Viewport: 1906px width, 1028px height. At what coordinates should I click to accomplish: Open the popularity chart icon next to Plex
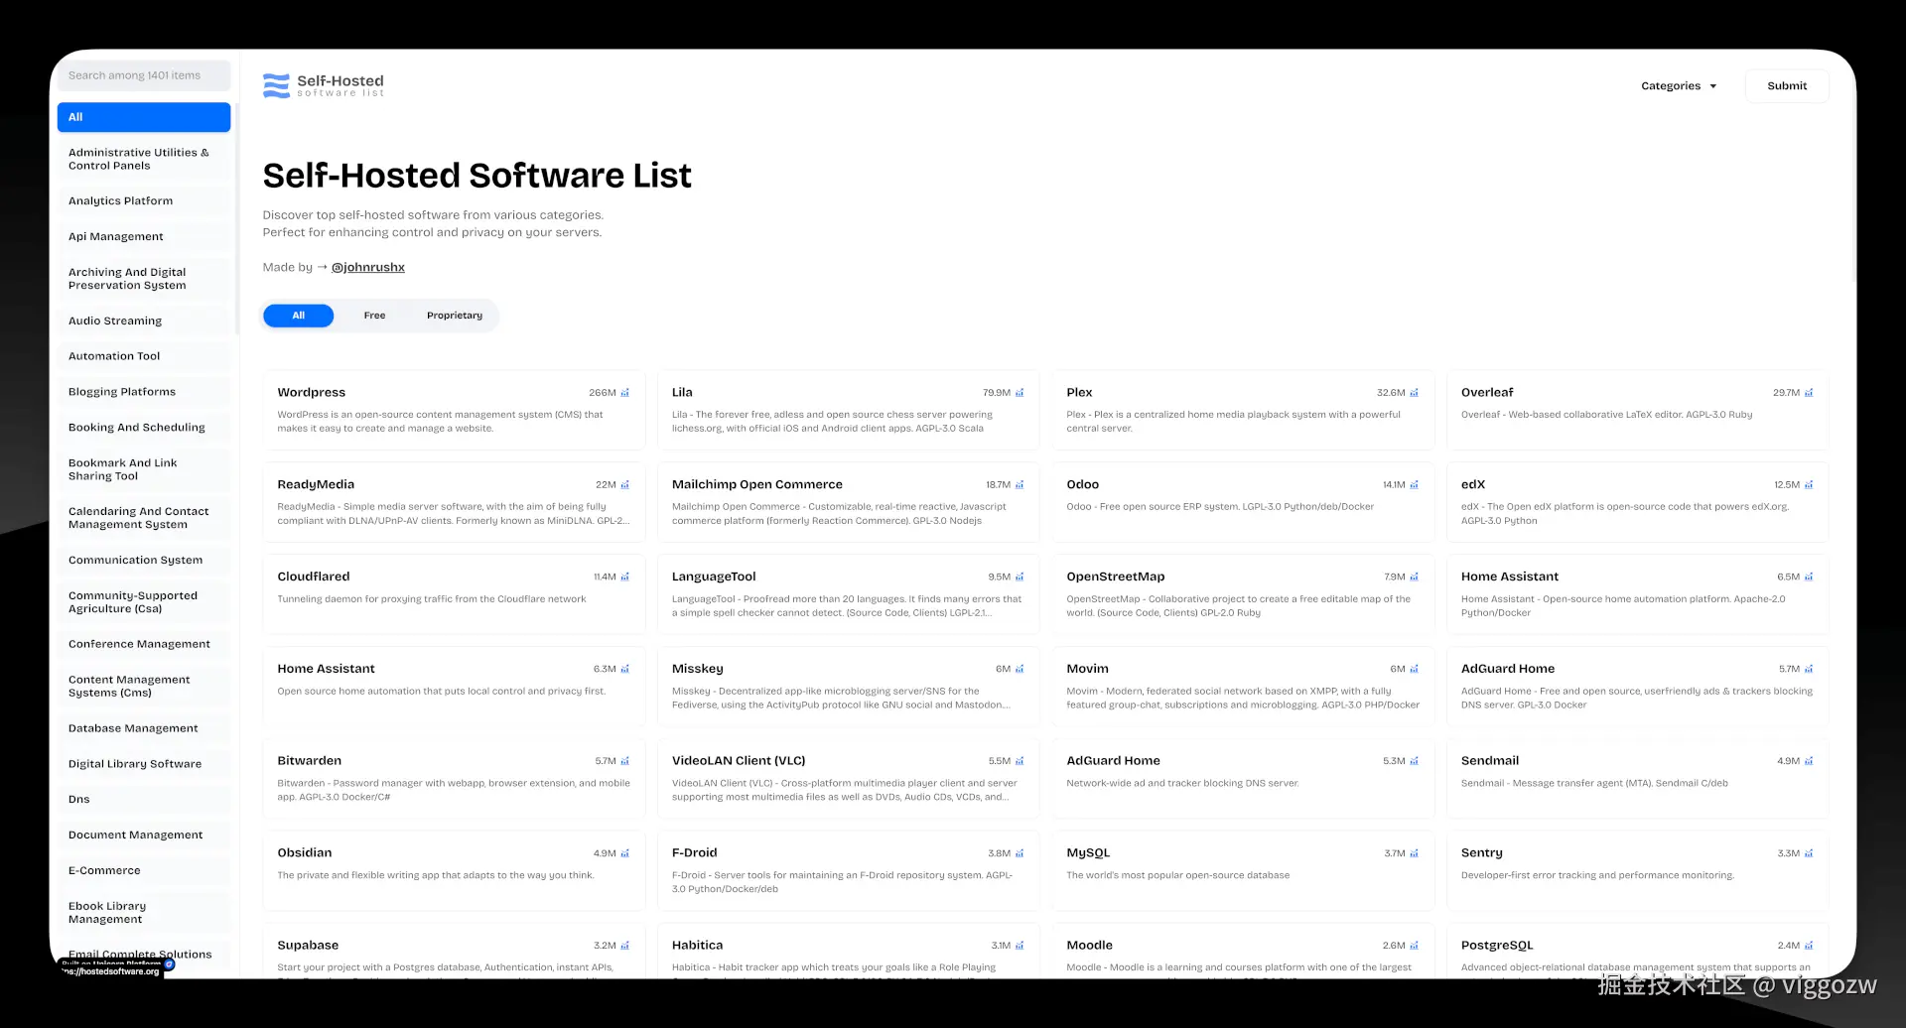coord(1414,393)
